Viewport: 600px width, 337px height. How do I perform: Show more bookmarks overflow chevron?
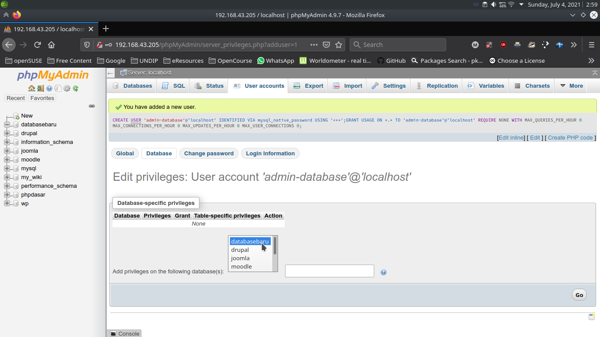point(591,61)
